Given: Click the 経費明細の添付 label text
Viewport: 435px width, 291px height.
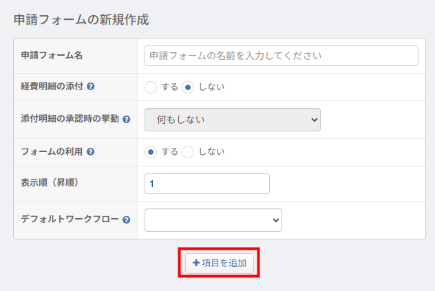Looking at the screenshot, I should pyautogui.click(x=52, y=87).
